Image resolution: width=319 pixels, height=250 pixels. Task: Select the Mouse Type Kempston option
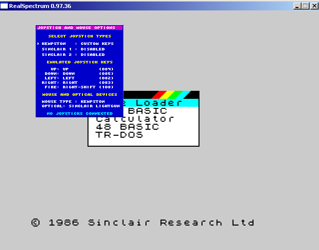tap(73, 101)
